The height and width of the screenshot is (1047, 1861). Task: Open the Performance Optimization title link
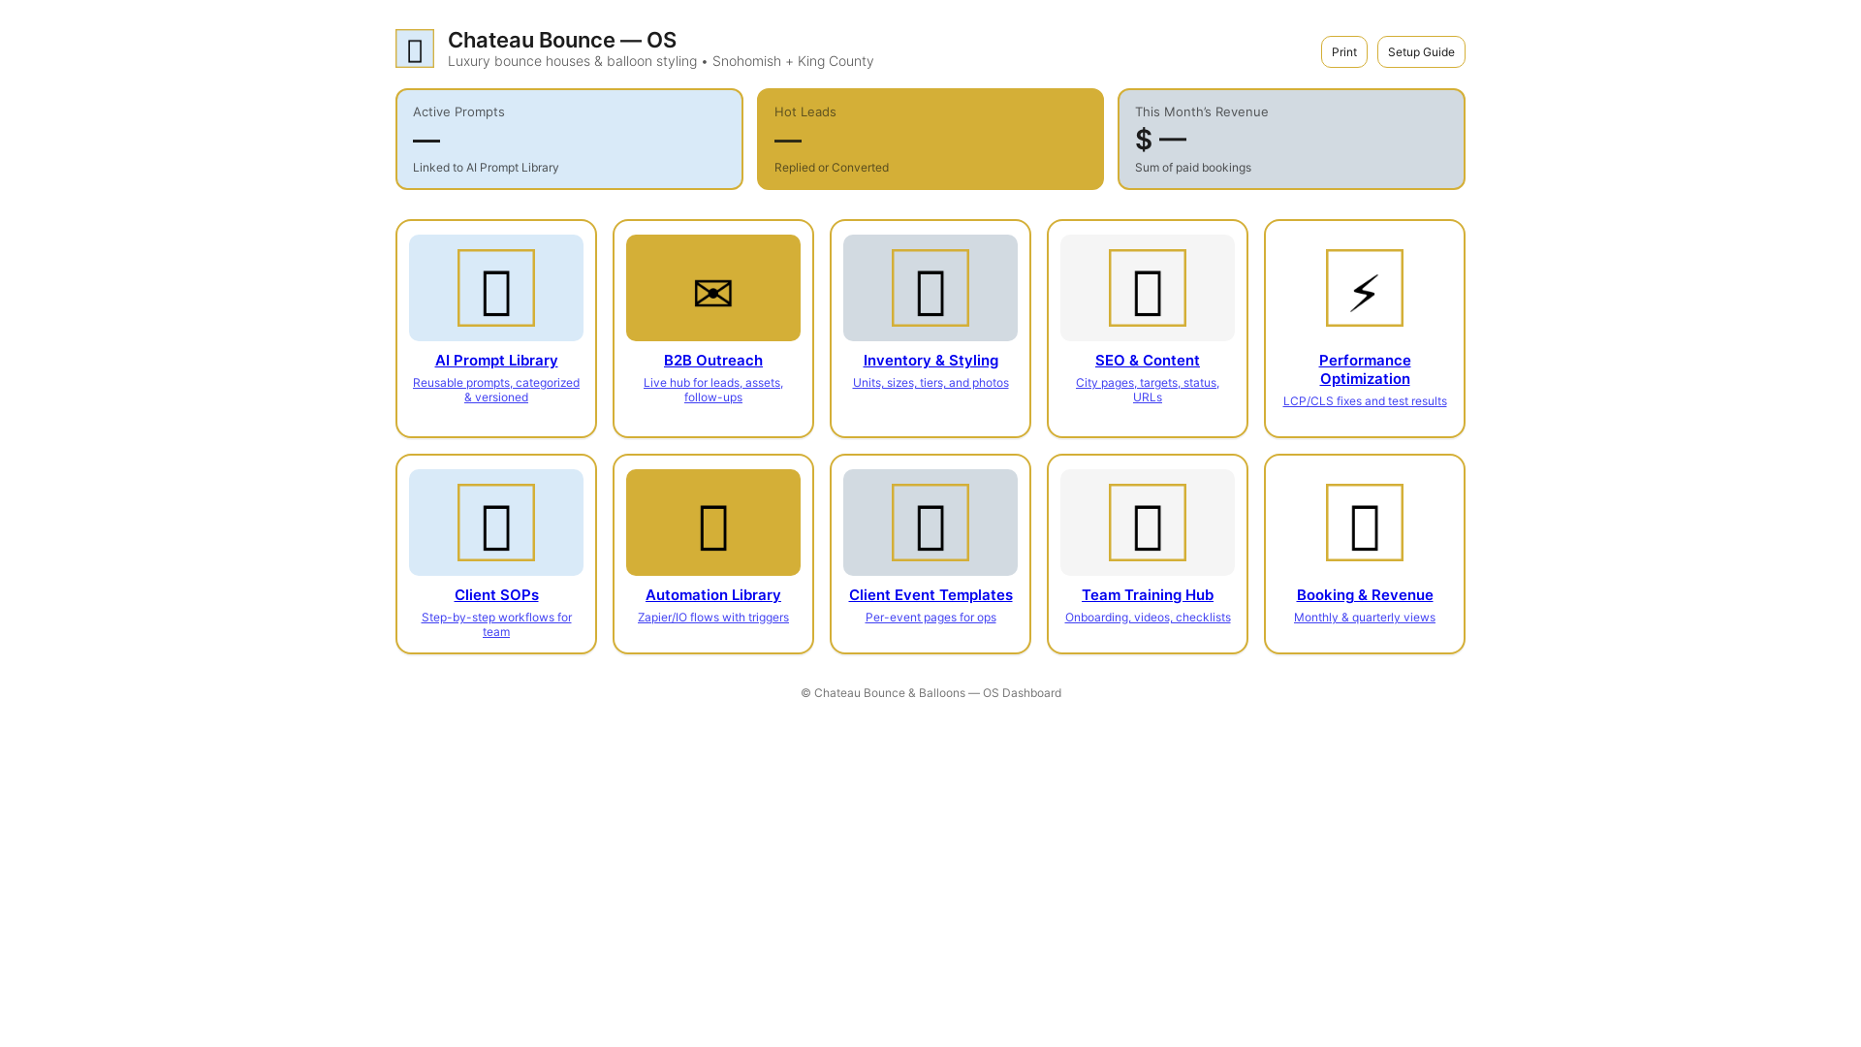[x=1365, y=369]
